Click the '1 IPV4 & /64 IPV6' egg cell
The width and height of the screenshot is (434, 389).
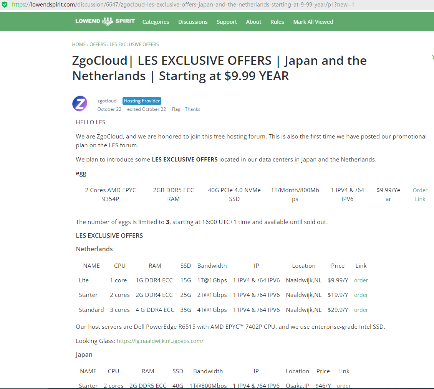coord(347,194)
